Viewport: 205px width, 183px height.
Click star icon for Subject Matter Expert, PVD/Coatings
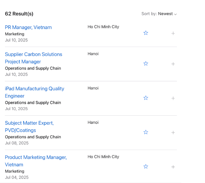[146, 132]
